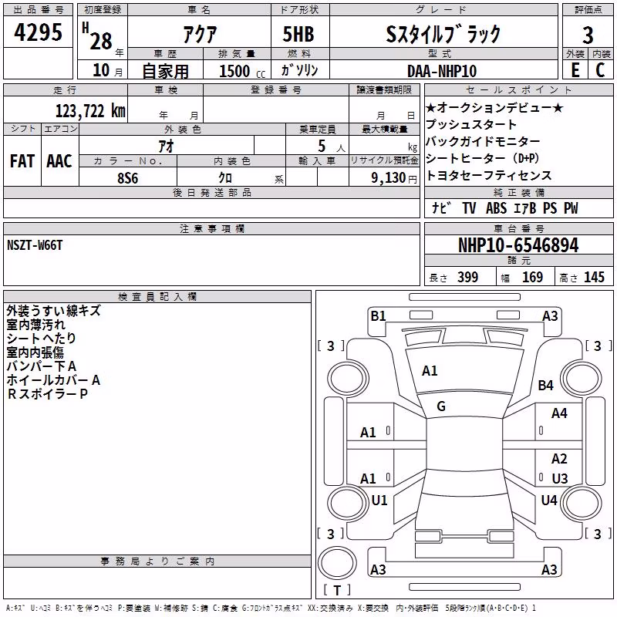Select inspector note 室内薄汚れ
Viewport: 617px width, 617px height.
pyautogui.click(x=35, y=325)
